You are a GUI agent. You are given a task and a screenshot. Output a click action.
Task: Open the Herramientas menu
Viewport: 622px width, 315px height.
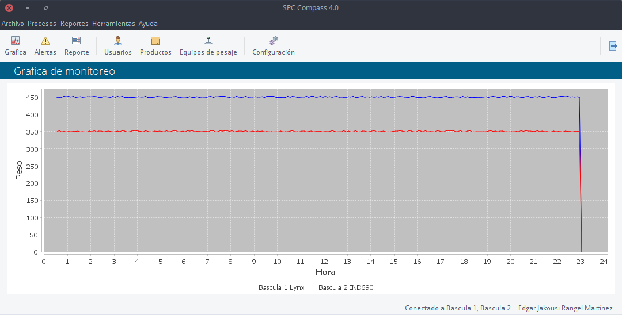click(x=113, y=24)
